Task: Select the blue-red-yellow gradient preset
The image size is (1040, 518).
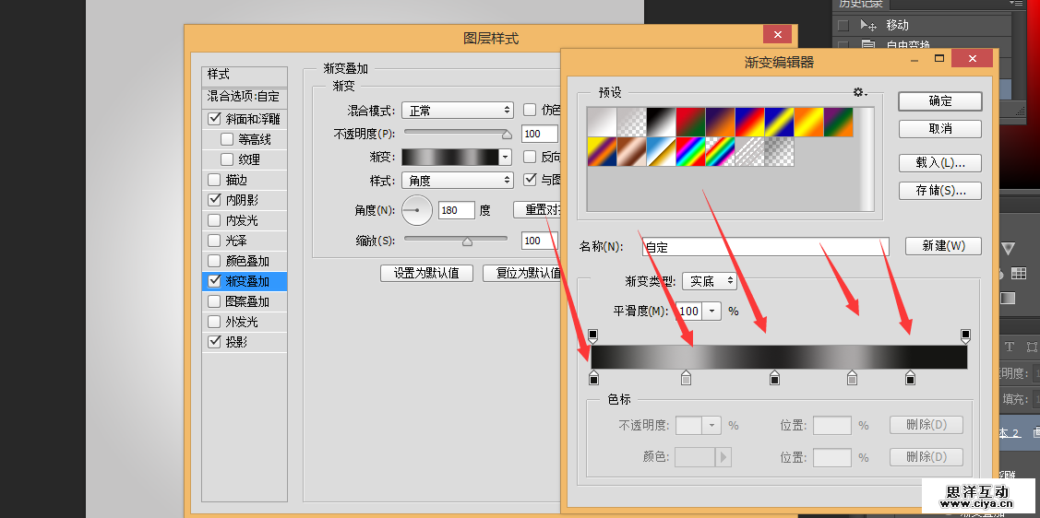Action: click(x=749, y=122)
